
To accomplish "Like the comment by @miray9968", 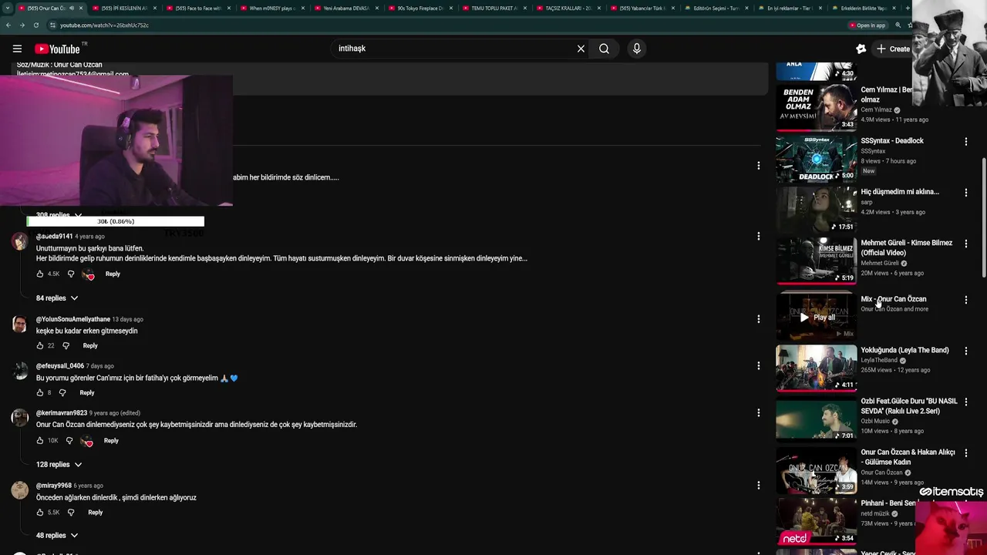I will pyautogui.click(x=40, y=512).
